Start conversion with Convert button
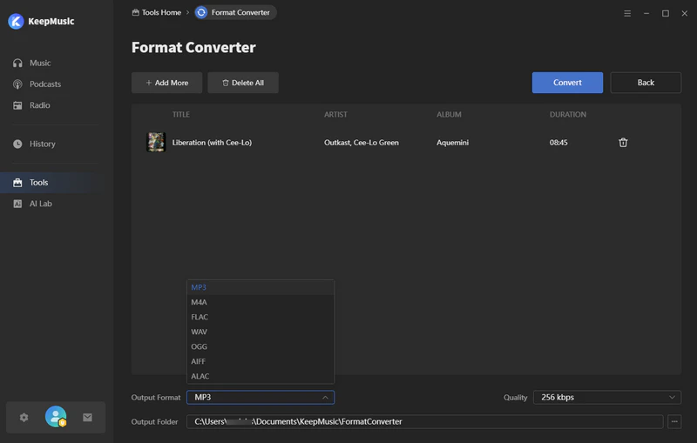 (568, 83)
